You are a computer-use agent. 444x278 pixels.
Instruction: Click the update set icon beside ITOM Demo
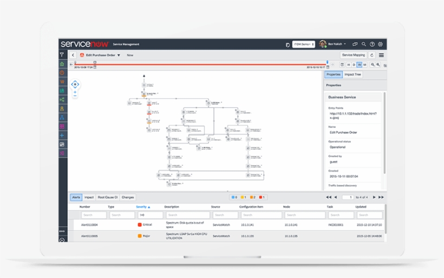point(288,45)
